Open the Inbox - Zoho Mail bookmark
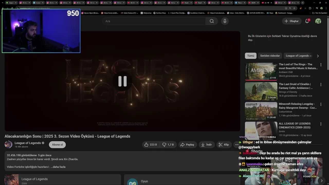 (x=236, y=13)
